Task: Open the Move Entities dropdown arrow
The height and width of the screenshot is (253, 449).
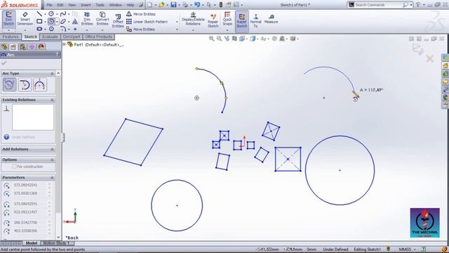Action: click(177, 30)
